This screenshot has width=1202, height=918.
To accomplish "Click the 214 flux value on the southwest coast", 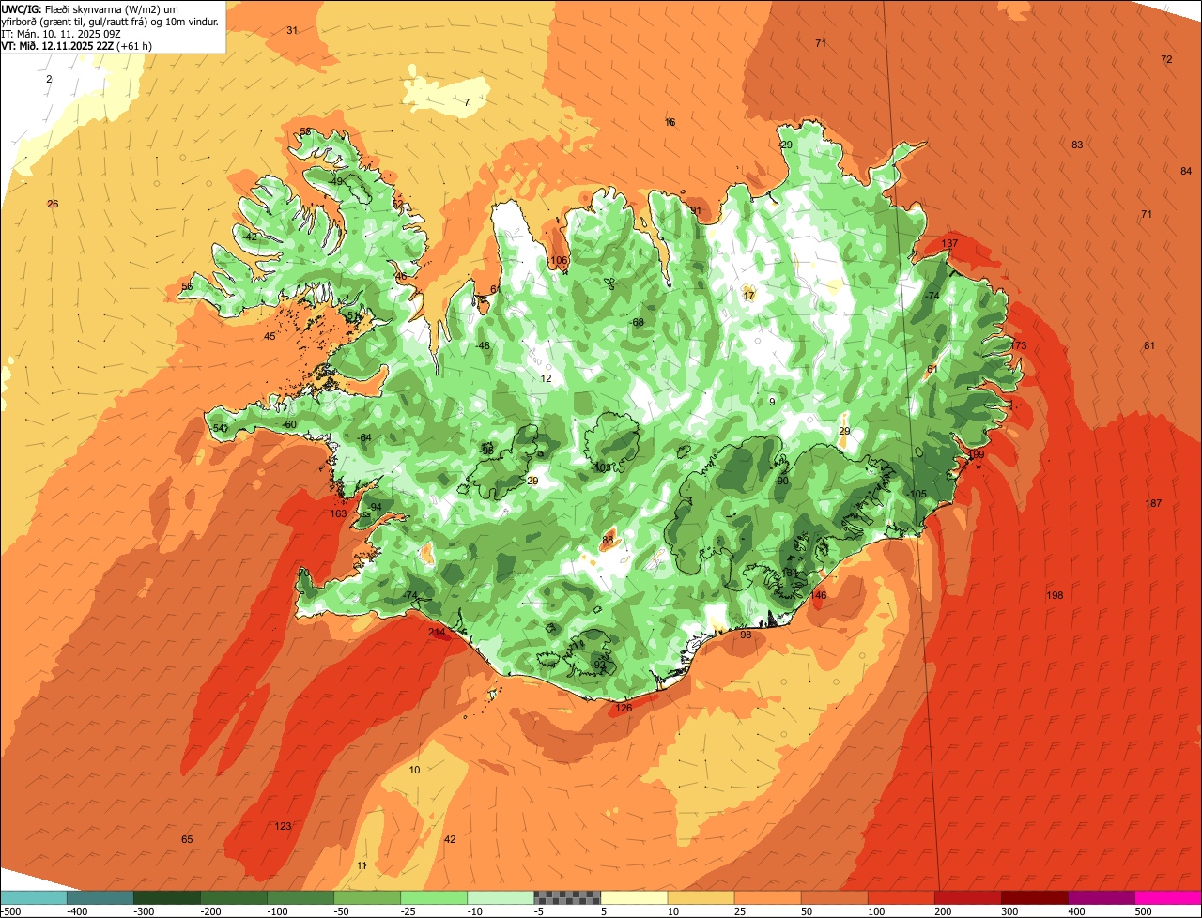I will point(437,633).
